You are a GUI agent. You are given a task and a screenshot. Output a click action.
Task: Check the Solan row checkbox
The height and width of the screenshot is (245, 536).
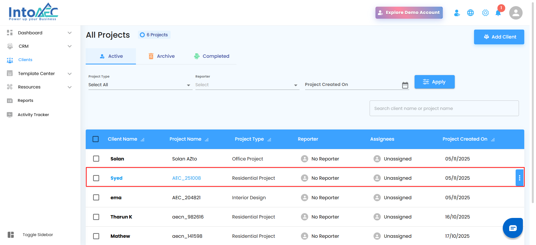point(96,159)
